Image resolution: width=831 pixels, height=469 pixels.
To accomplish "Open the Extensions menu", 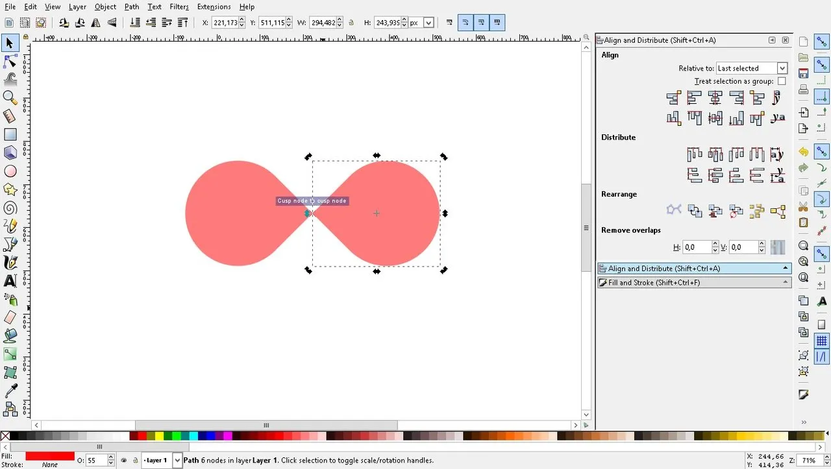I will (214, 7).
